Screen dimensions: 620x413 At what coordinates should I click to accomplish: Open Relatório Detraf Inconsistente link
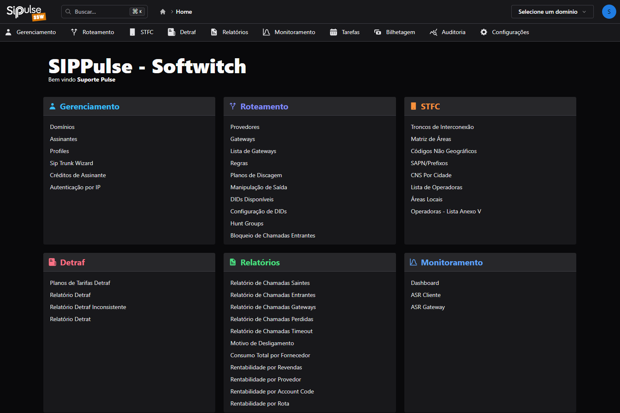88,307
